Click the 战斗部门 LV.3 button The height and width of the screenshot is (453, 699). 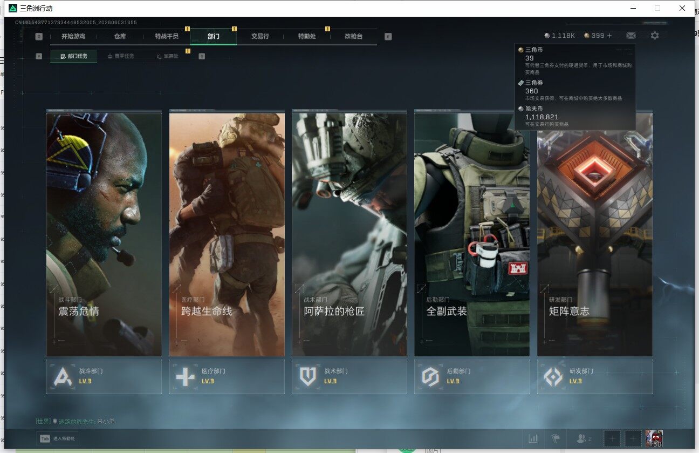pyautogui.click(x=104, y=376)
